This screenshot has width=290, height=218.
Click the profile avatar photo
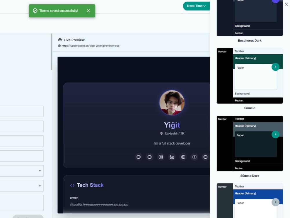172,103
